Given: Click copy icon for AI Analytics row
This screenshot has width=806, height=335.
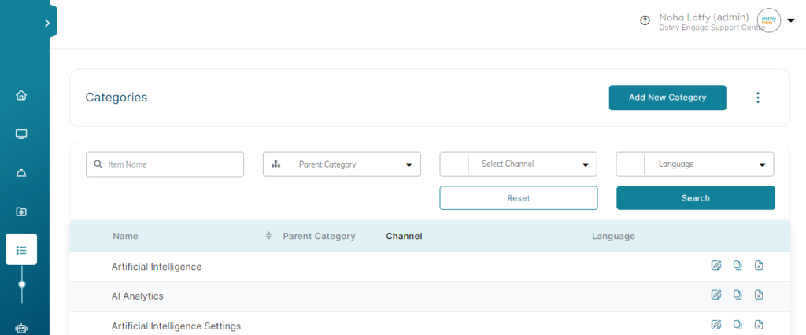Looking at the screenshot, I should pos(738,295).
